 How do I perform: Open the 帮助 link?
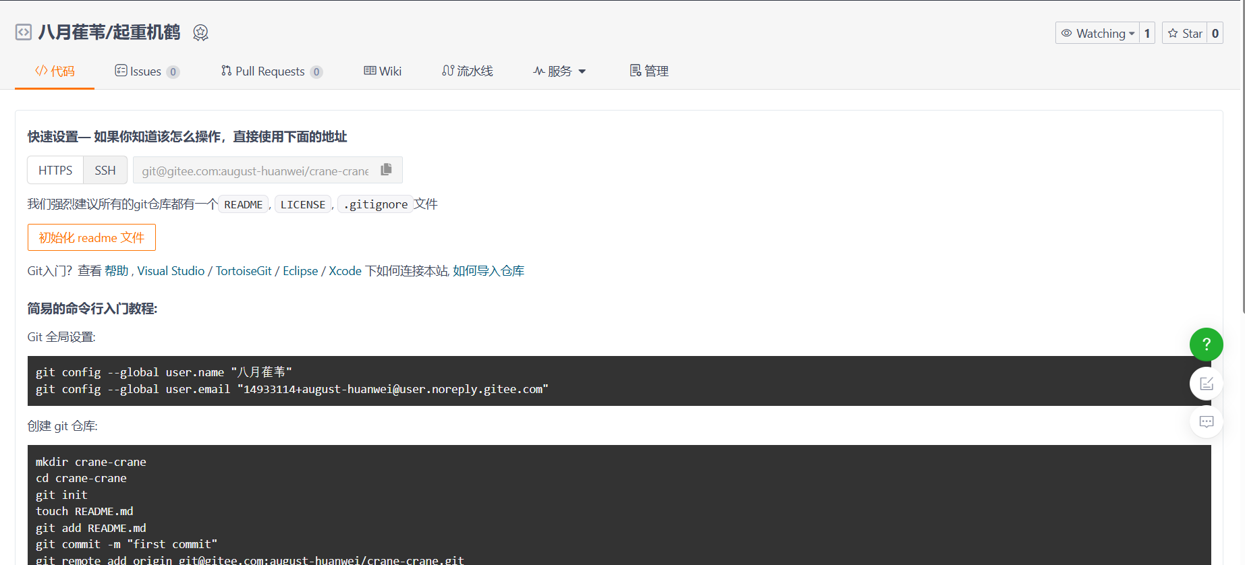coord(116,270)
